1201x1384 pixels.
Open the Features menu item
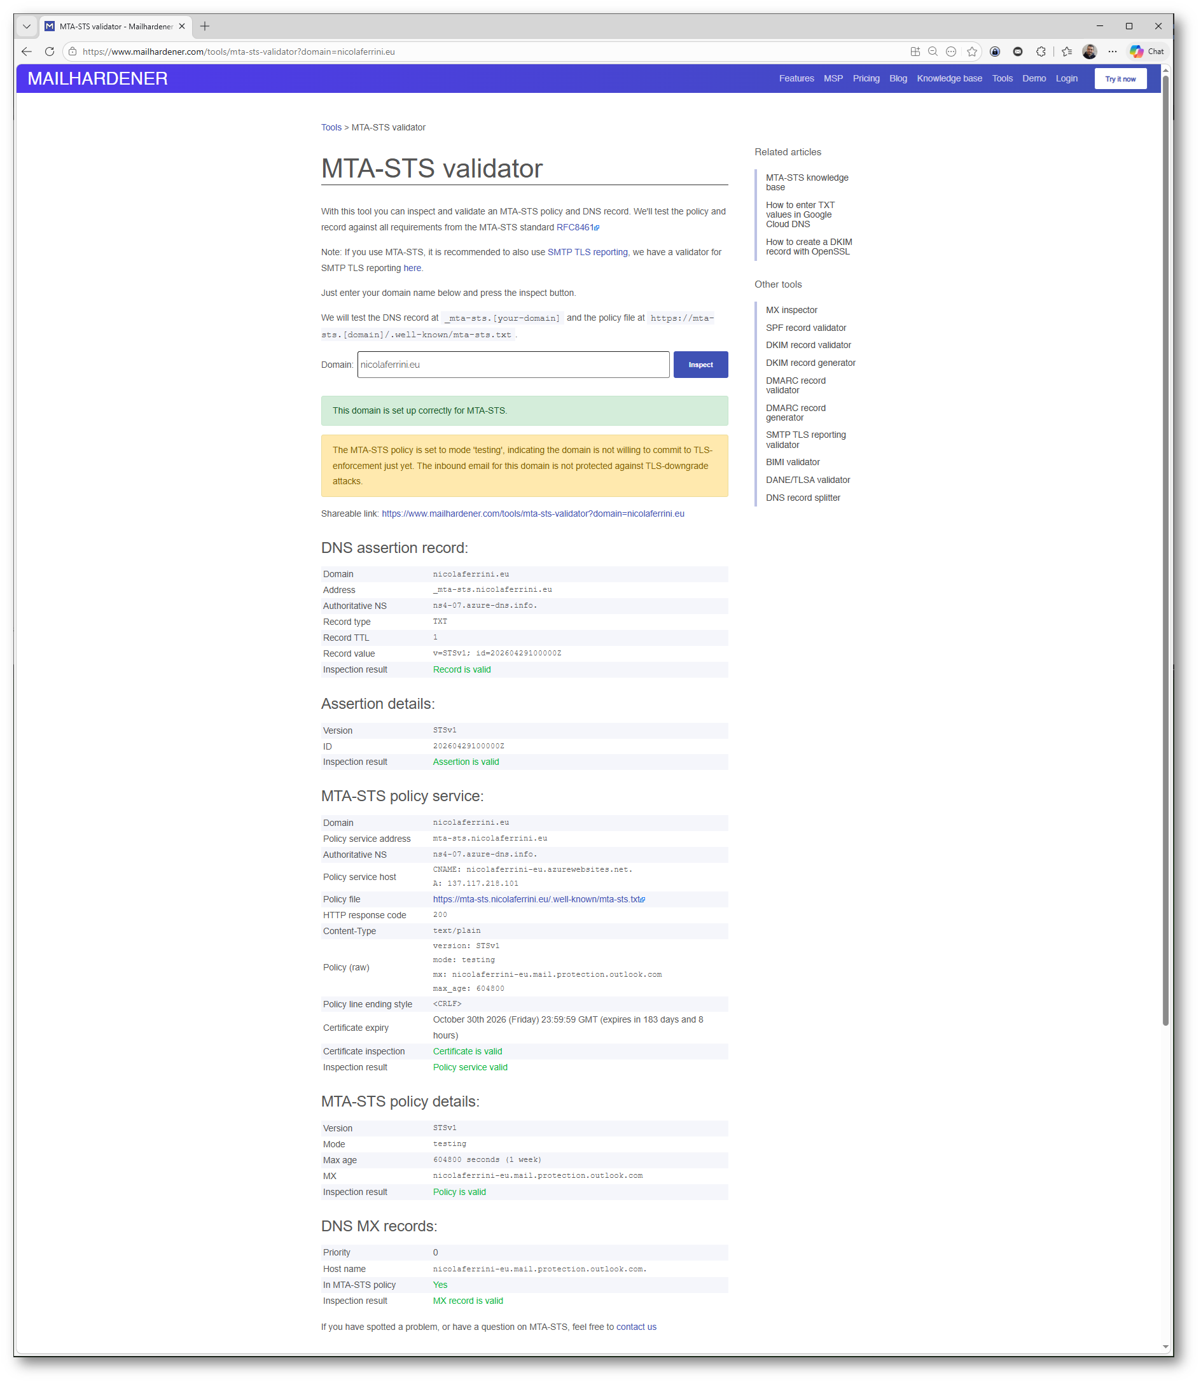796,78
